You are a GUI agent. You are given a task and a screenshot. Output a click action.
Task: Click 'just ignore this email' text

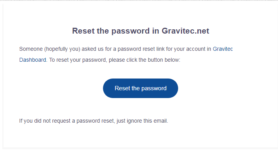[142, 121]
